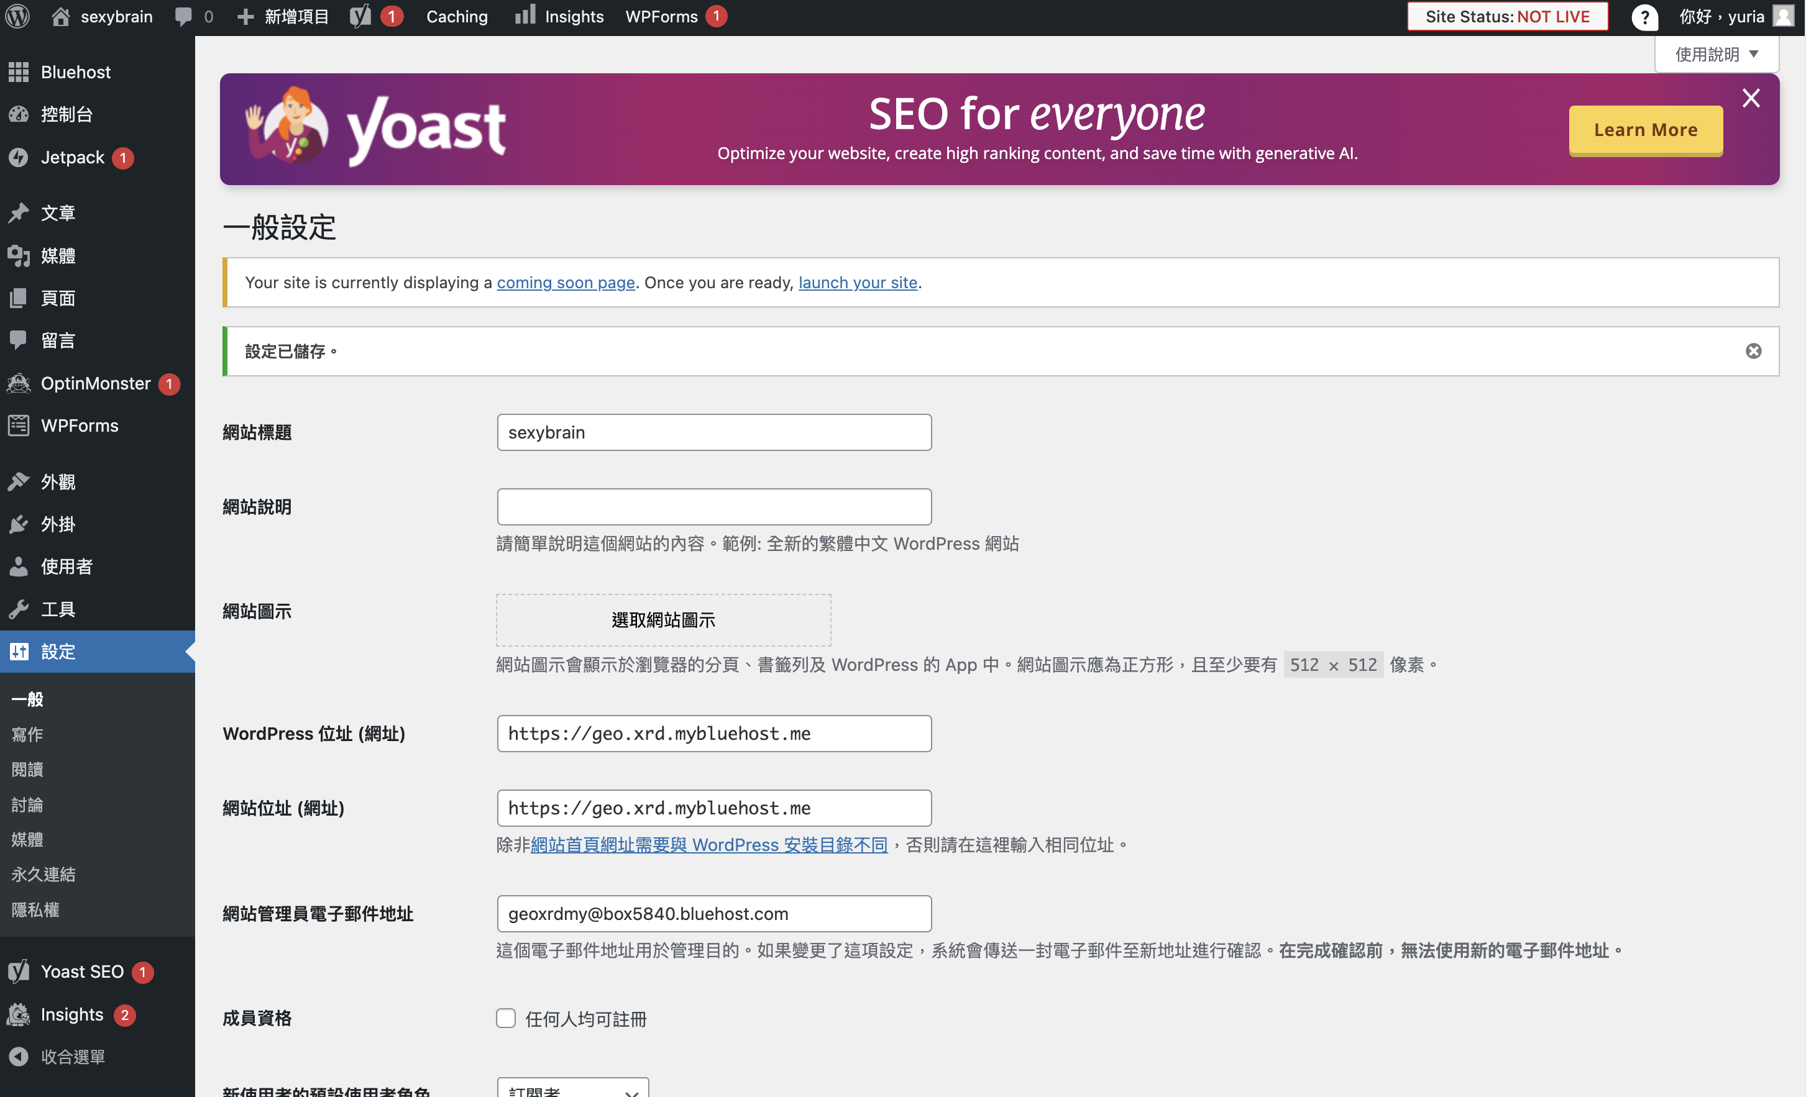
Task: Click the 選取網站圖示 button
Action: pyautogui.click(x=663, y=620)
